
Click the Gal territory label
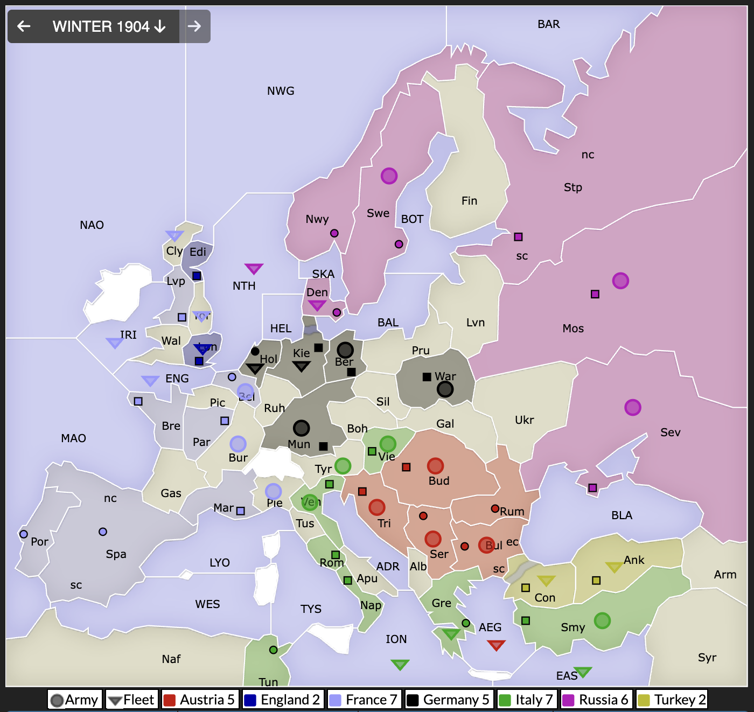pos(445,424)
